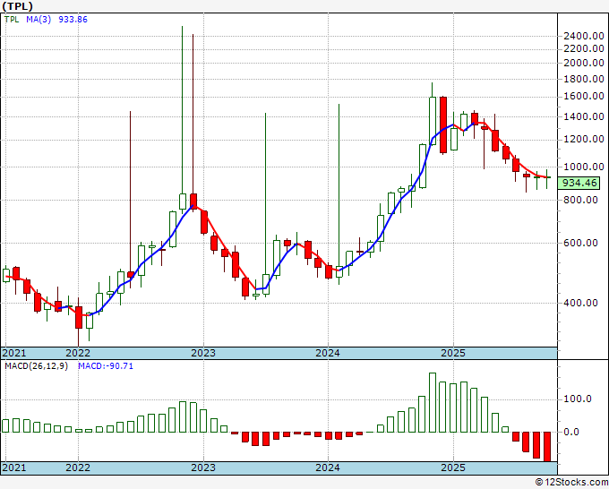This screenshot has width=609, height=489.
Task: Click the 2200.00 price axis label
Action: tap(584, 49)
